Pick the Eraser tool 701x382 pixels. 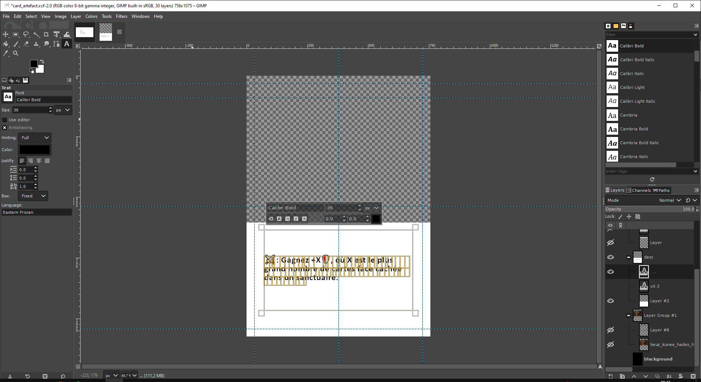click(26, 44)
